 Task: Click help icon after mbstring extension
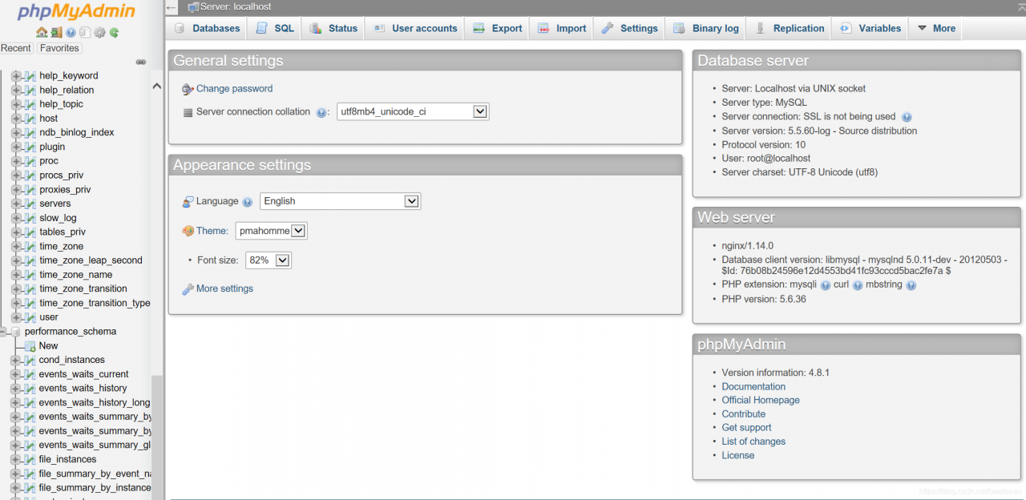(911, 285)
